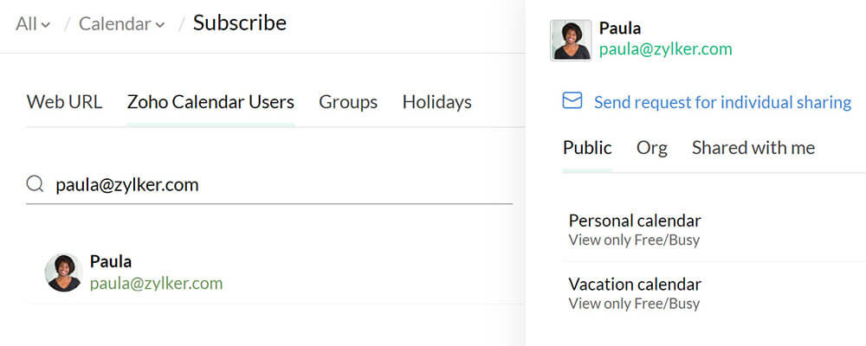Open the Groups tab
The width and height of the screenshot is (866, 346).
tap(348, 102)
